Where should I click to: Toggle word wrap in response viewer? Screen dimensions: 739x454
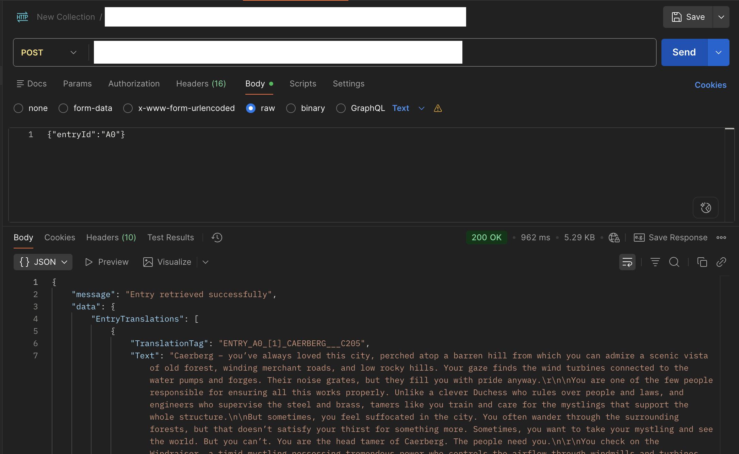[627, 262]
